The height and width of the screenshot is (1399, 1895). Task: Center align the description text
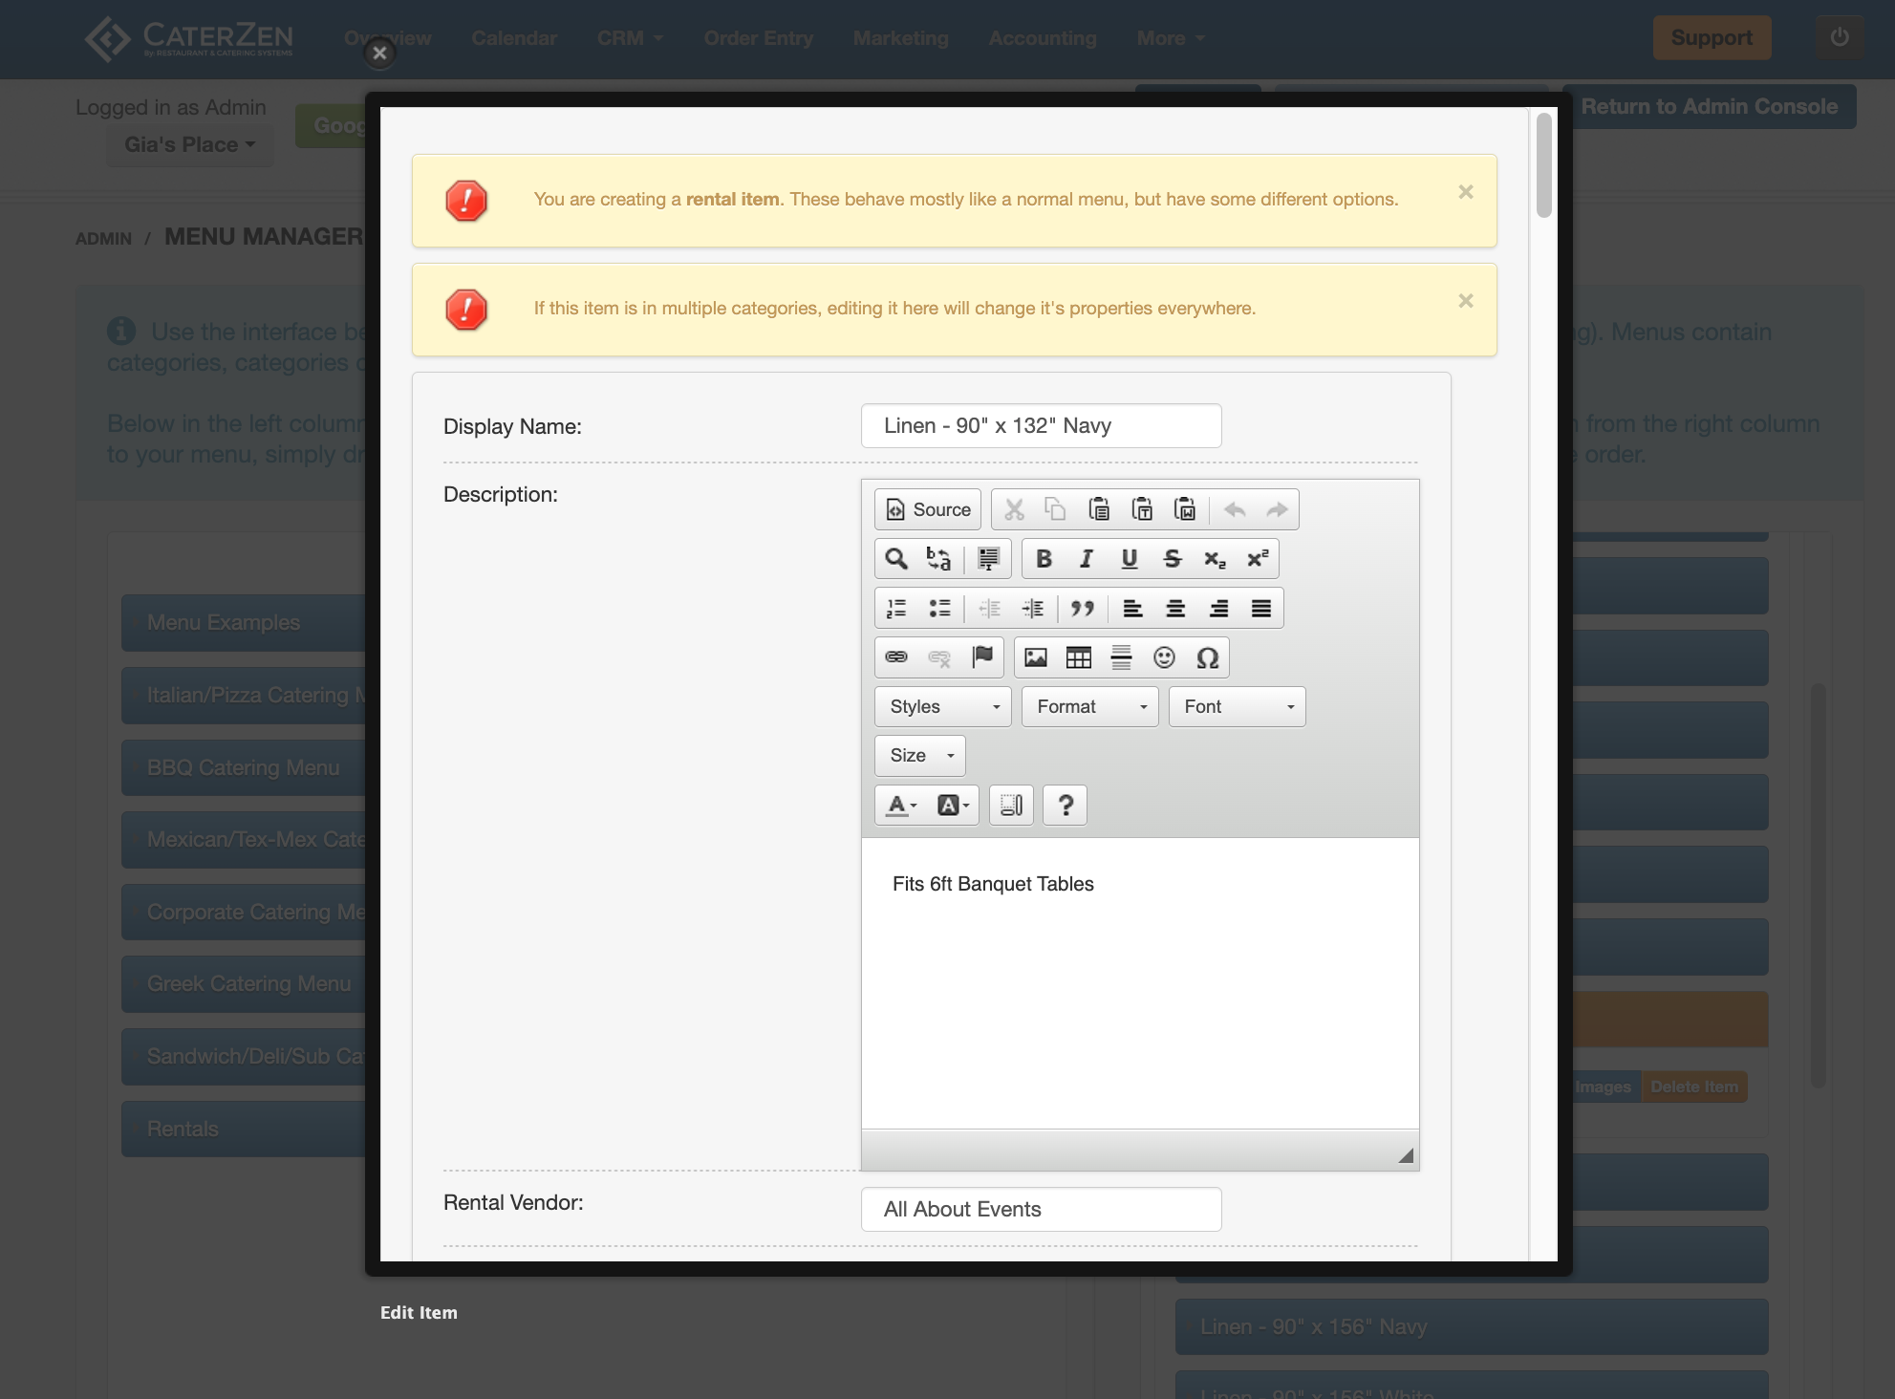[1175, 609]
